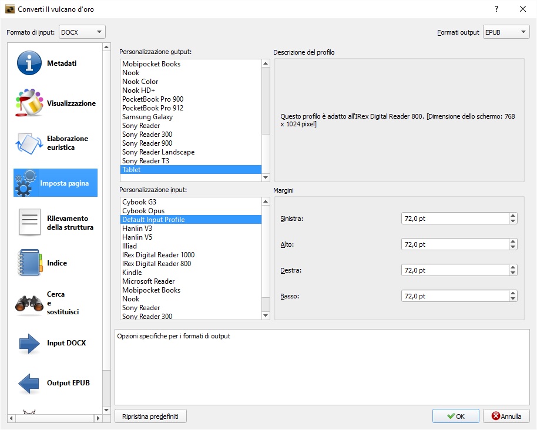Click the help question mark button
Screen dimensions: 537x430
(496, 9)
